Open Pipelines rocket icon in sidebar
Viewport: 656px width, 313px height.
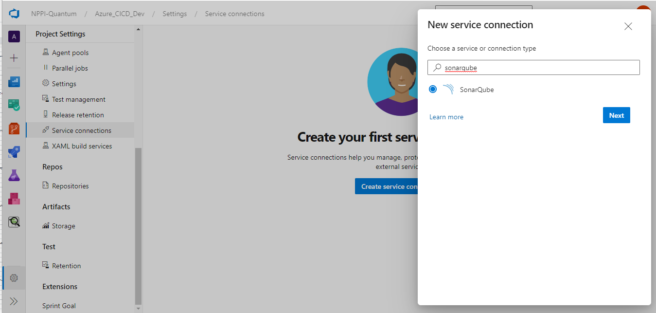point(14,152)
